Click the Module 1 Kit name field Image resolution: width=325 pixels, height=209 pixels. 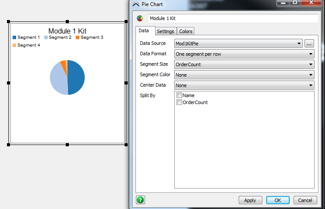233,19
